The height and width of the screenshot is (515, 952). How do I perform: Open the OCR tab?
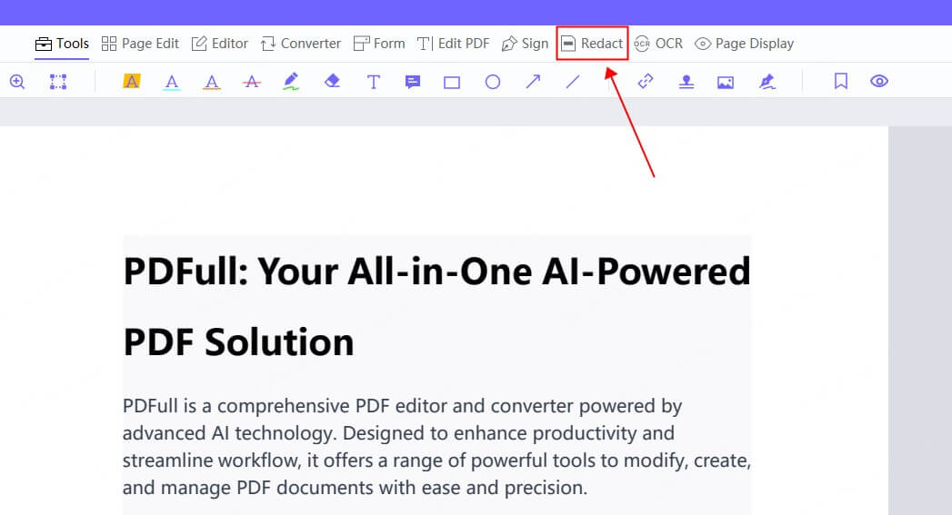click(658, 44)
